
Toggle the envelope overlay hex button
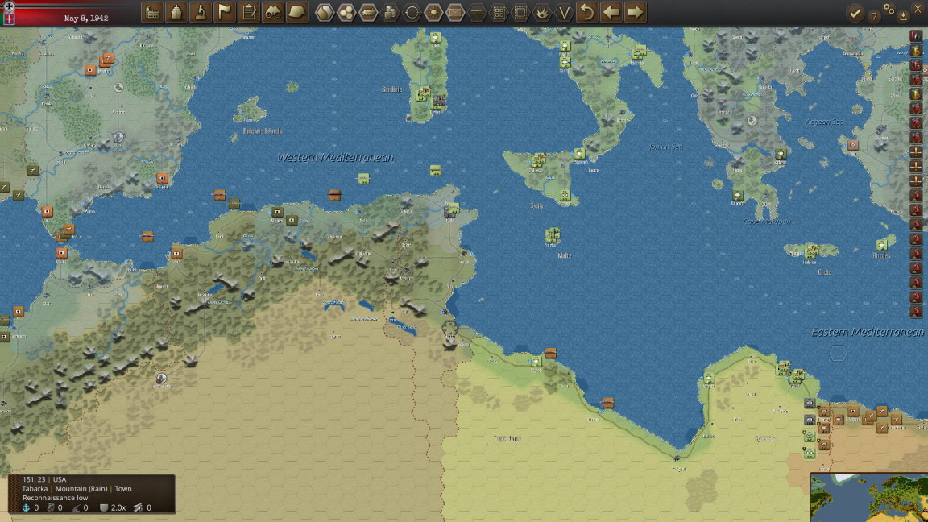455,12
